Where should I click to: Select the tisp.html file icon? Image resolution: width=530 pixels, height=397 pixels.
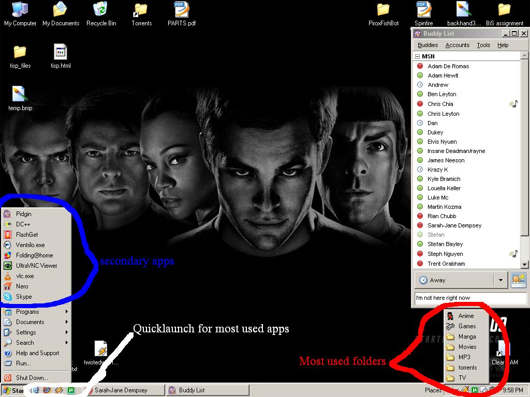pyautogui.click(x=61, y=56)
